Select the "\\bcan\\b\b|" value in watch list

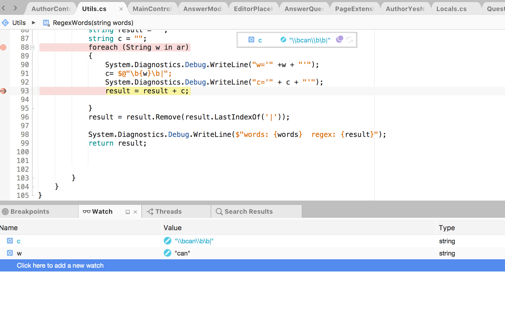194,241
